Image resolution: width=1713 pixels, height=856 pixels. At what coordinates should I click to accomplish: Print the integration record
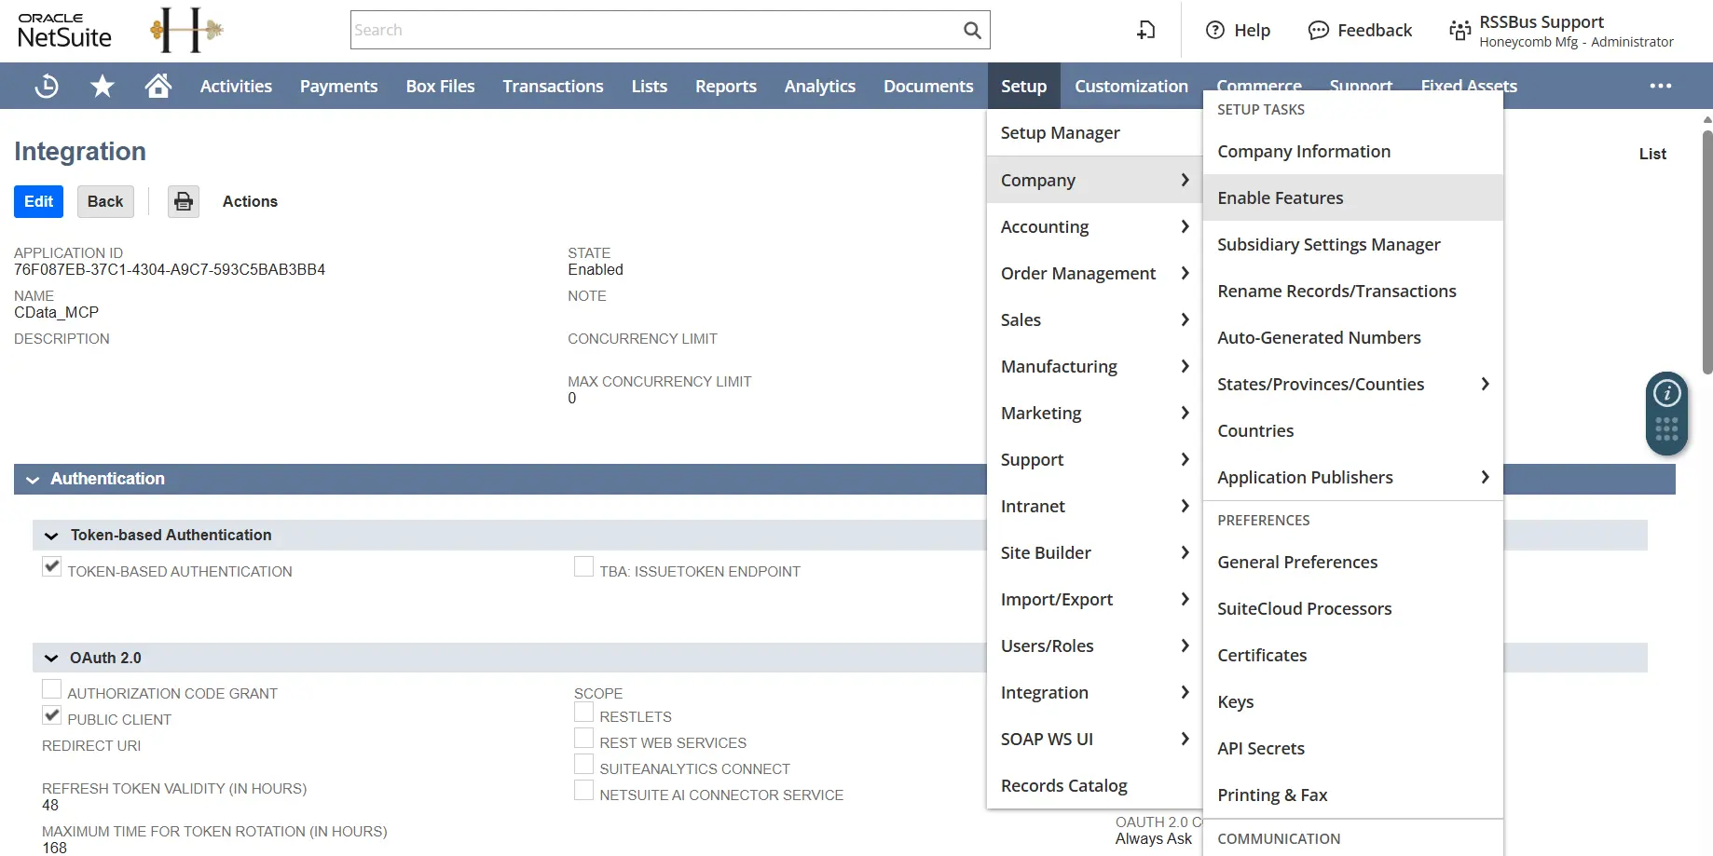[183, 201]
